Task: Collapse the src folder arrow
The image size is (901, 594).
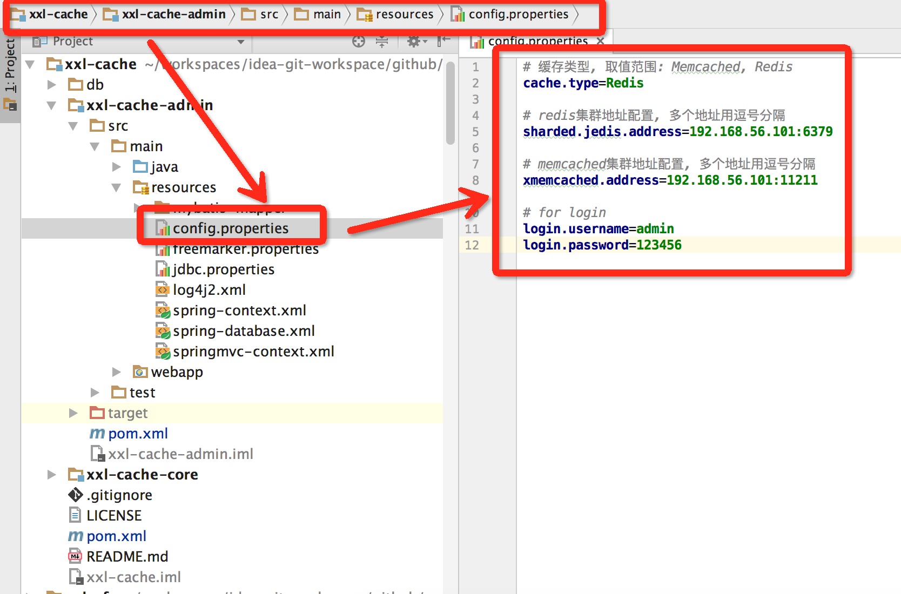Action: 73,126
